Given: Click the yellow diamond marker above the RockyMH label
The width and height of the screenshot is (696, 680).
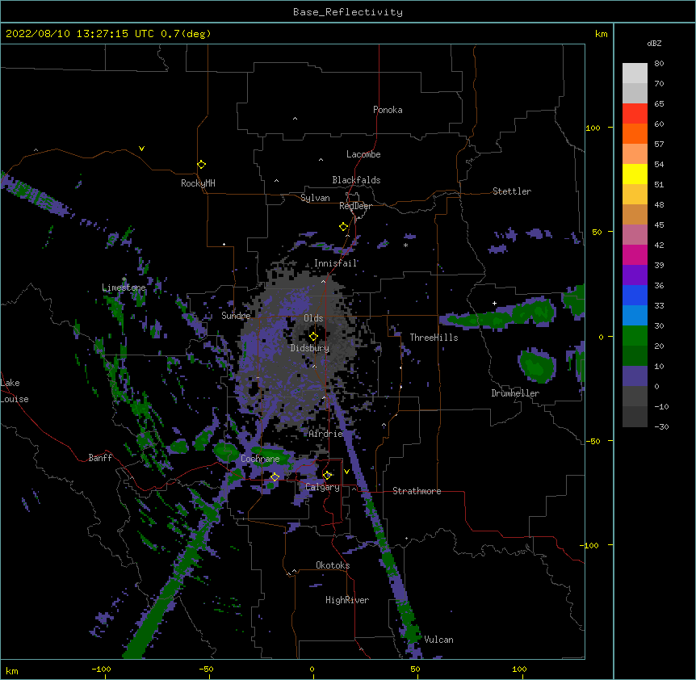Looking at the screenshot, I should point(201,165).
